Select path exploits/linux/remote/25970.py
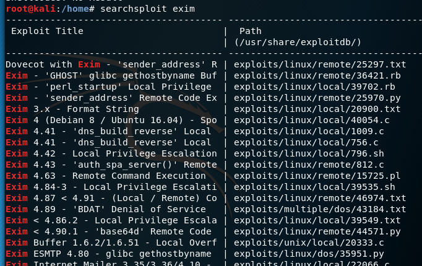Screen dimensions: 422x266 317,98
